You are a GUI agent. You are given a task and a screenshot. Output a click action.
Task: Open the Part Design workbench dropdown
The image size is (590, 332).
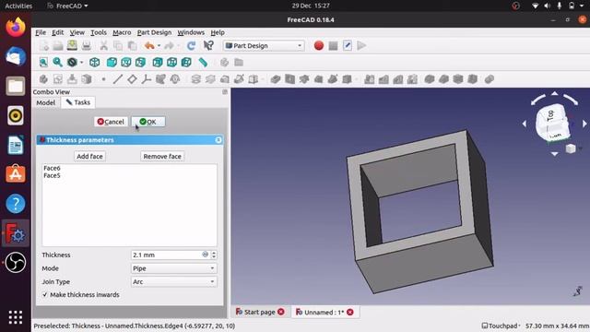click(x=264, y=45)
